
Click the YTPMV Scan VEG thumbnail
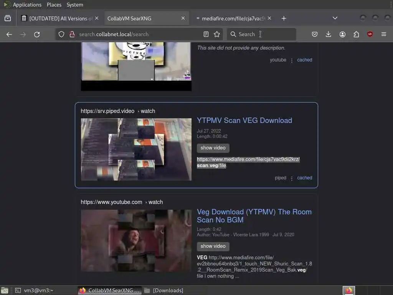136,149
